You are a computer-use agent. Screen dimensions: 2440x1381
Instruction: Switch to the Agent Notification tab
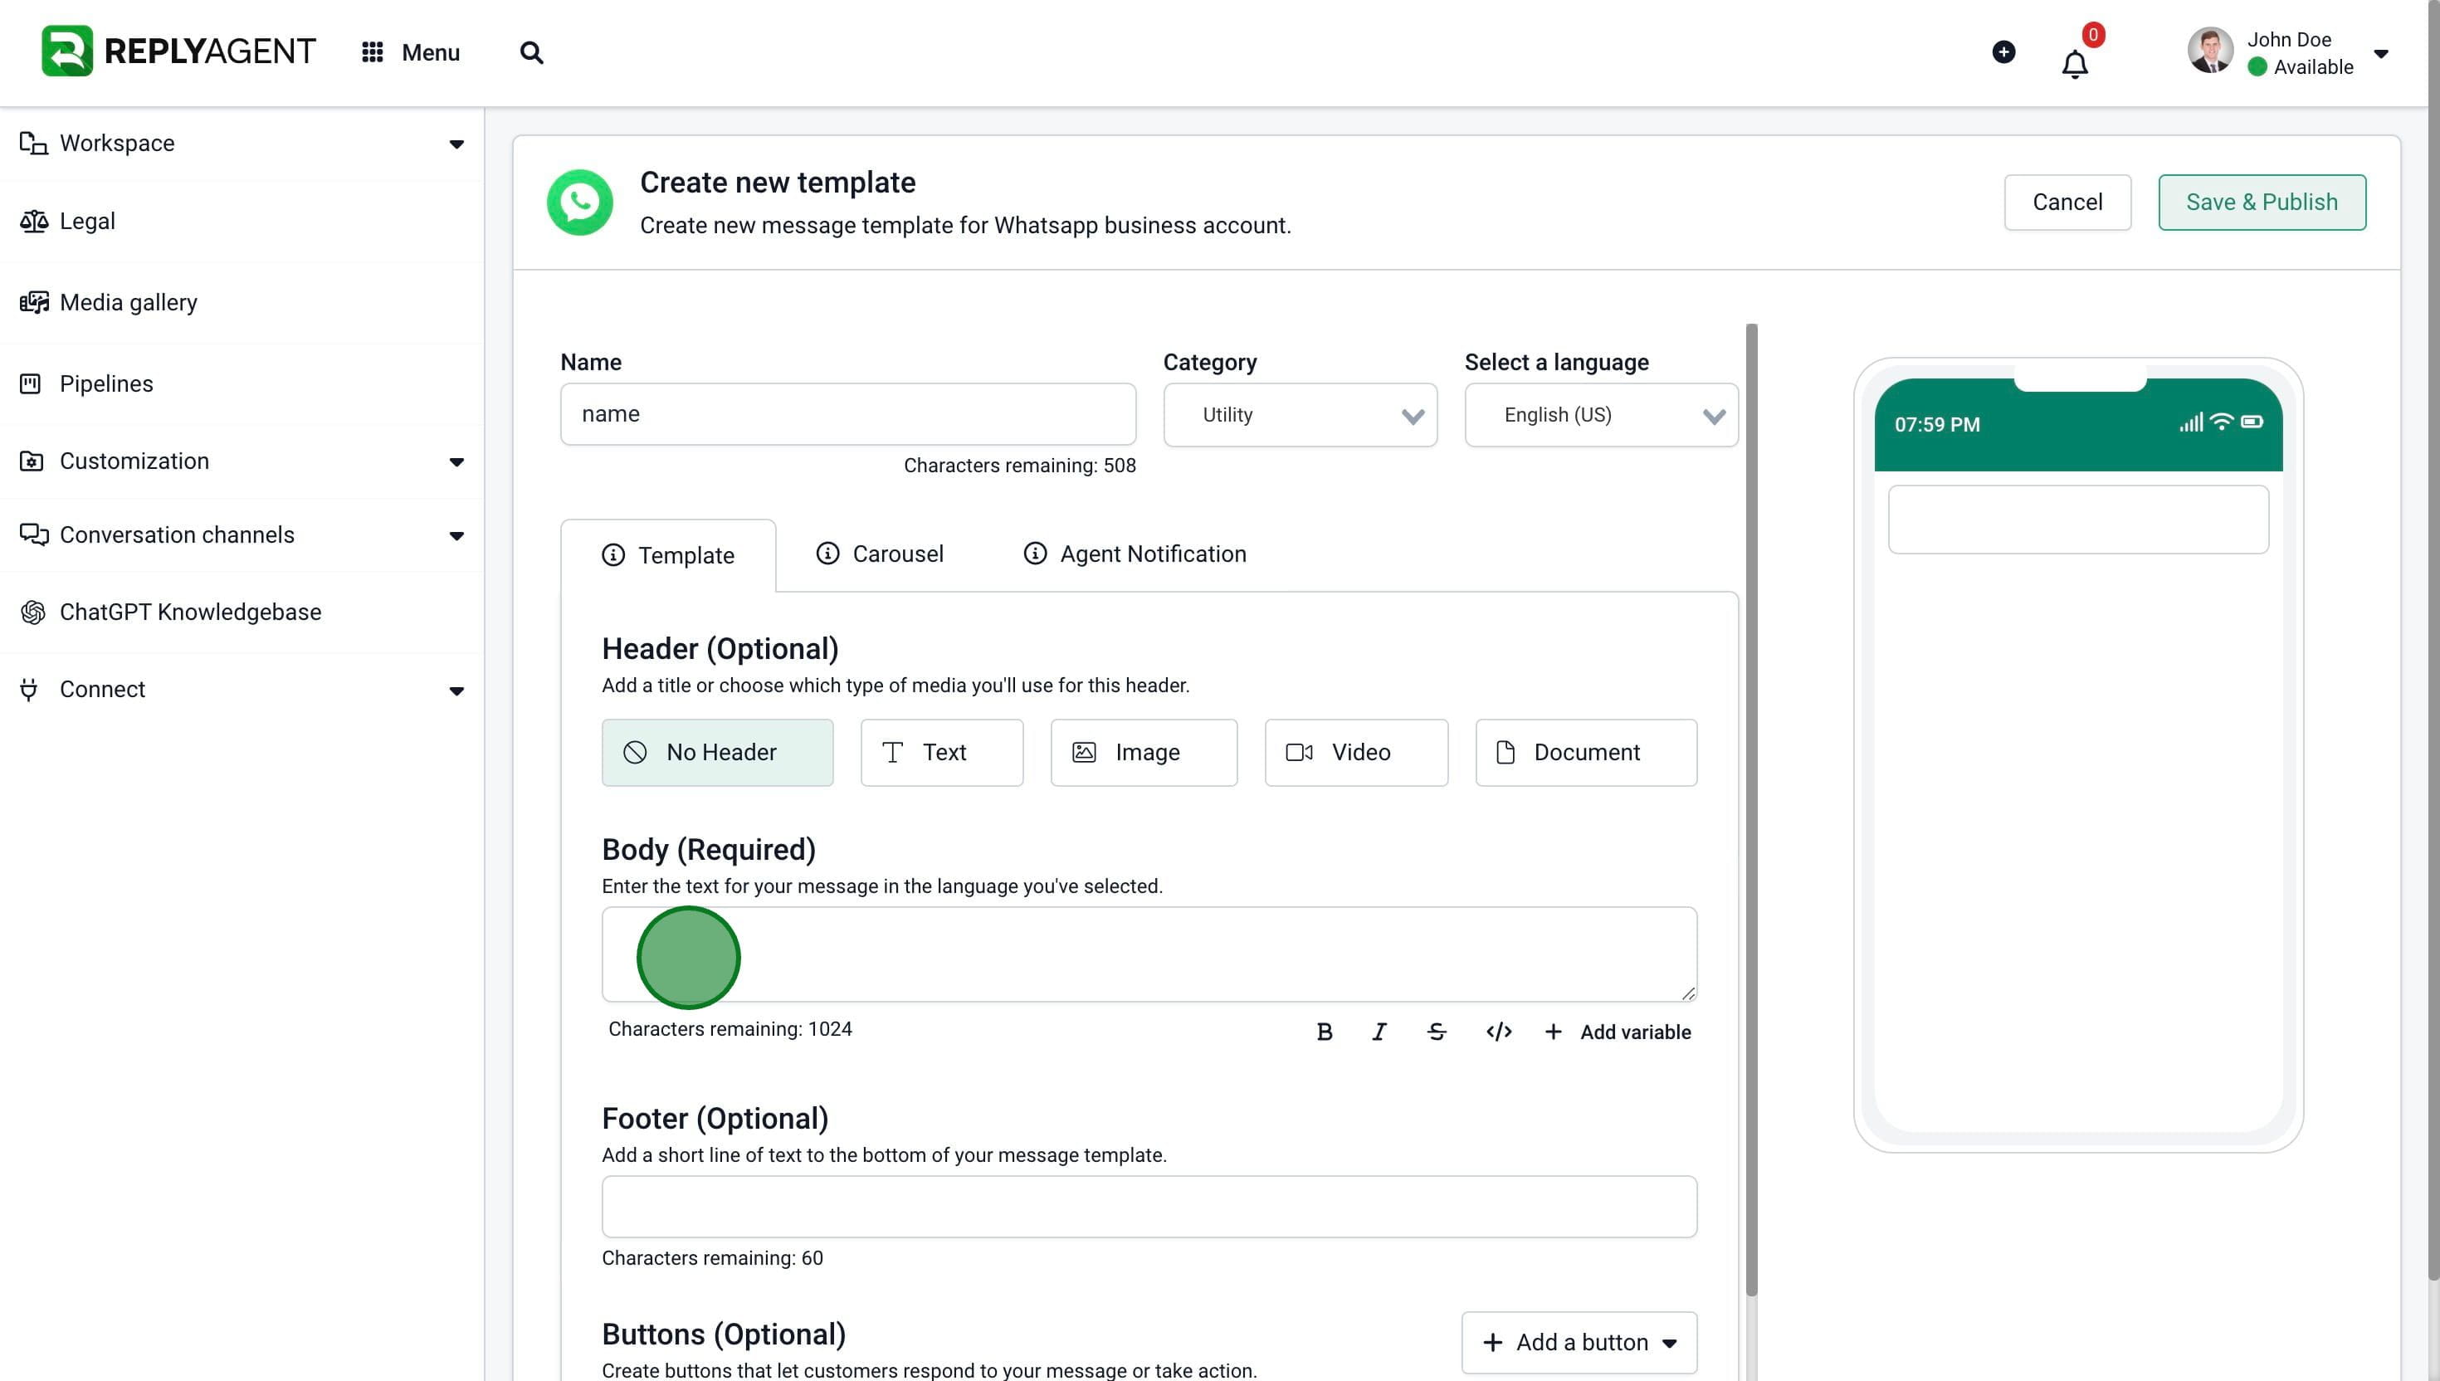coord(1135,554)
